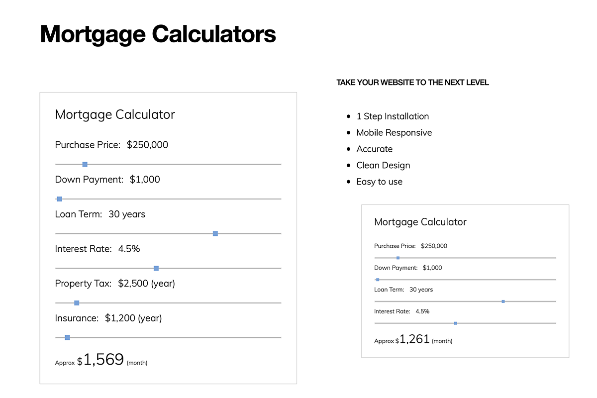Click the "1 Step Installation" list item

click(x=393, y=116)
